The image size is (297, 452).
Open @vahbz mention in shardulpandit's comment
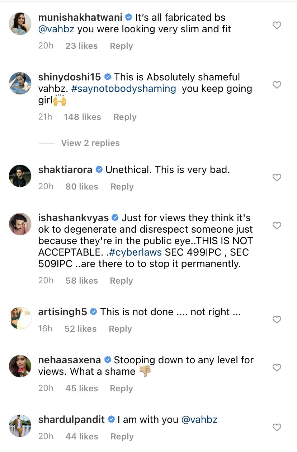(x=199, y=419)
